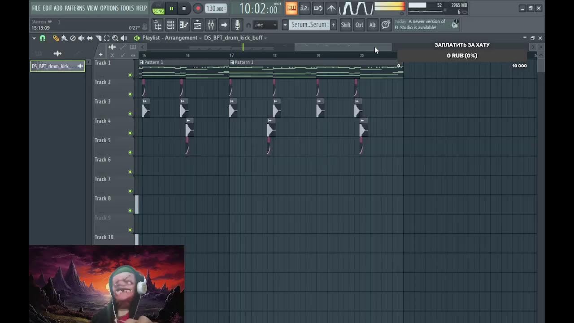Viewport: 574px width, 323px height.
Task: Open the ADD menu
Action: [58, 8]
